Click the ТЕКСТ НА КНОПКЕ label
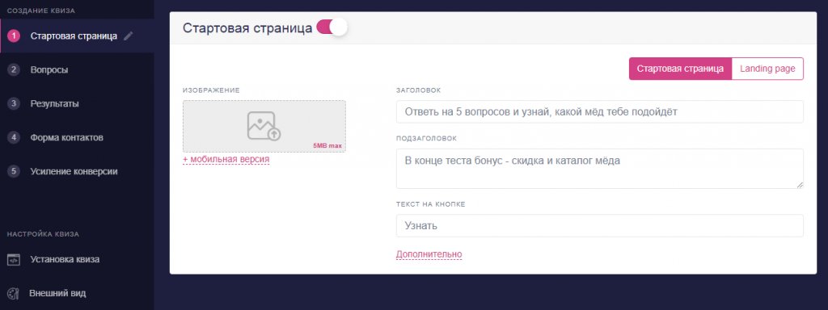Viewport: 828px width, 310px height. 430,204
